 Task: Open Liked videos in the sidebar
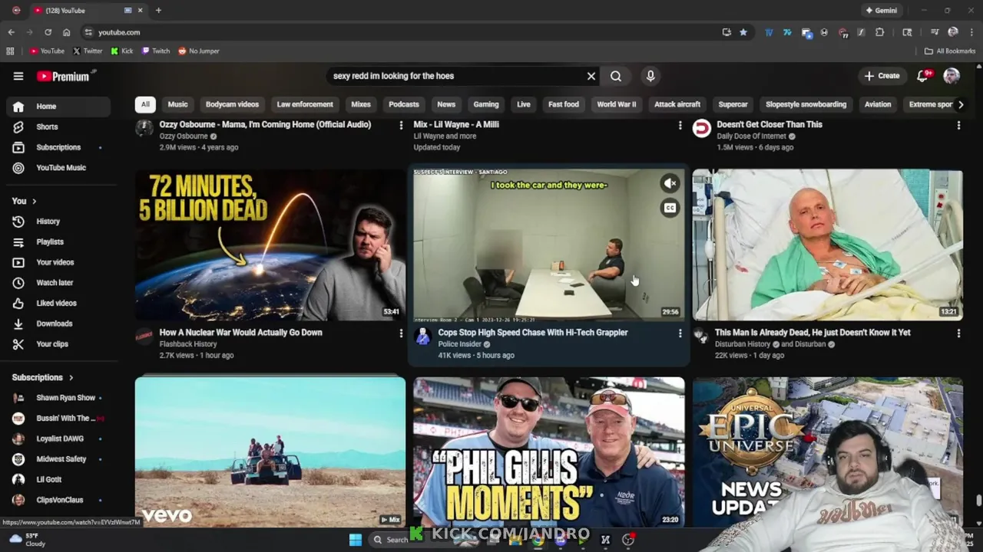(x=58, y=303)
